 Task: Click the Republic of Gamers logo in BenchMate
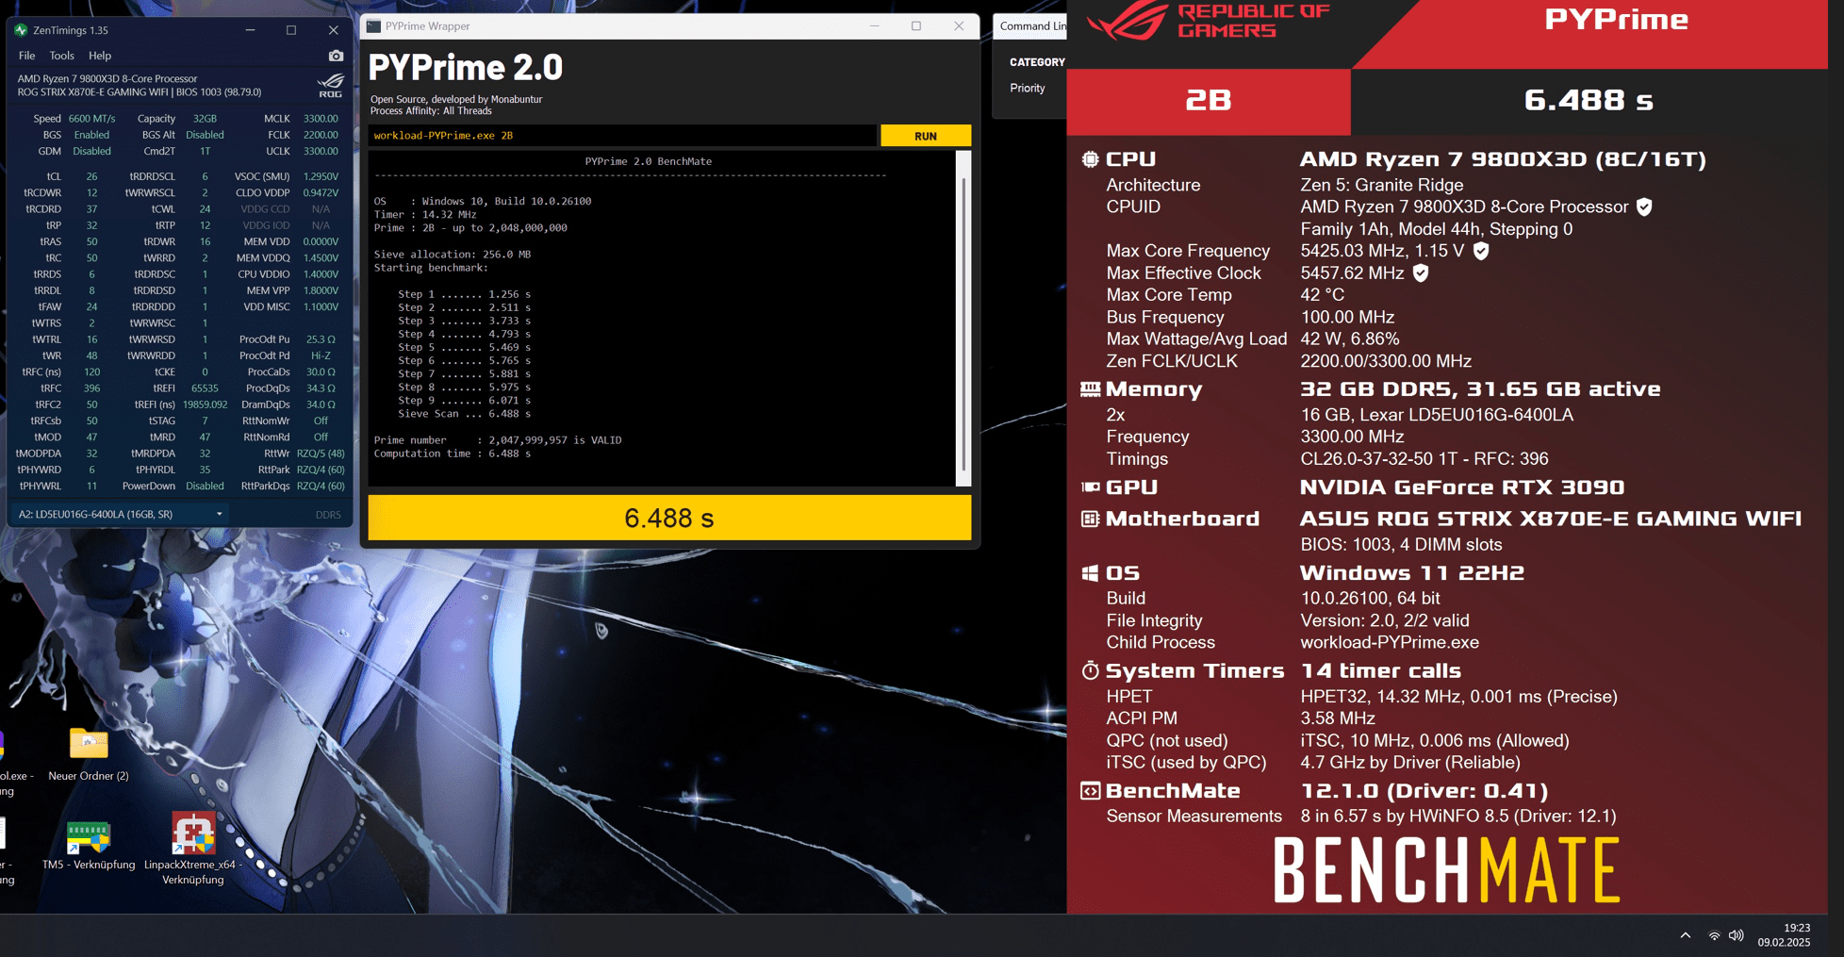[1210, 21]
